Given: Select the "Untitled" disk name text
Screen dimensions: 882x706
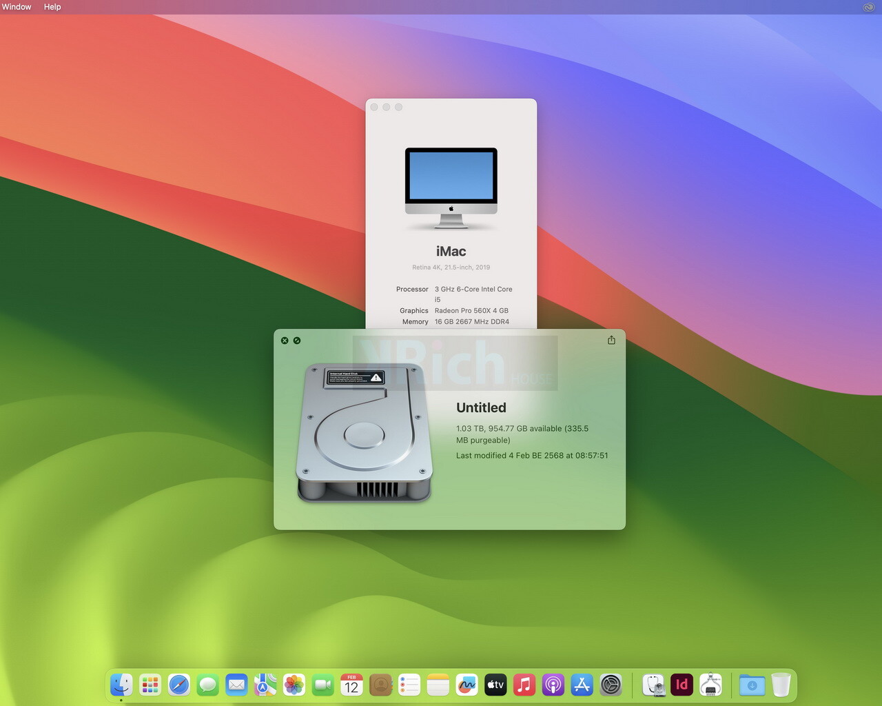Looking at the screenshot, I should click(481, 407).
